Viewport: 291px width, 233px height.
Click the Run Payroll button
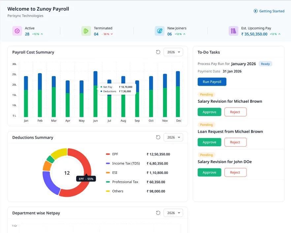[212, 82]
